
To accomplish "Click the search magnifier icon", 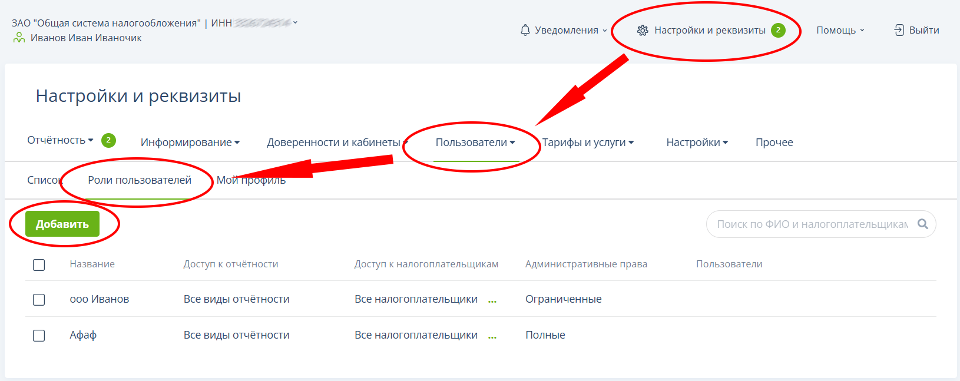I will point(923,224).
